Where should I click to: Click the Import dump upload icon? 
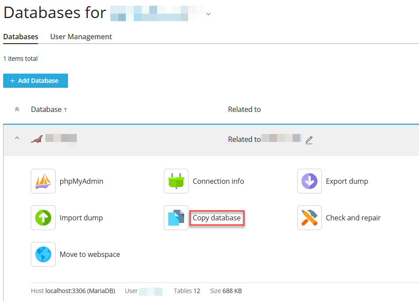click(43, 217)
